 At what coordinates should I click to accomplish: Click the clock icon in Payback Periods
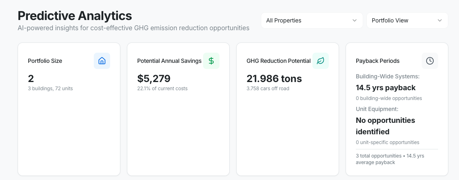[430, 61]
